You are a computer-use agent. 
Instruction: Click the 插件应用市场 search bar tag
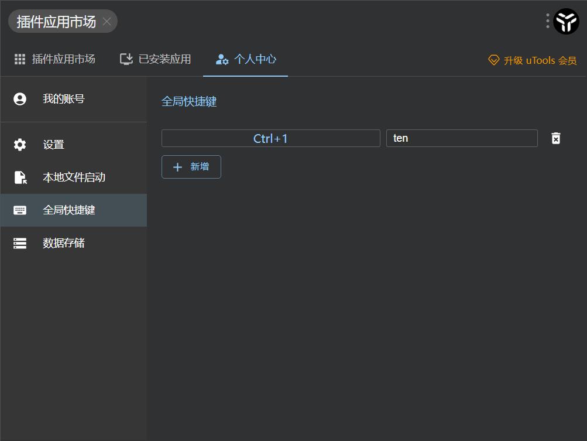tap(63, 21)
